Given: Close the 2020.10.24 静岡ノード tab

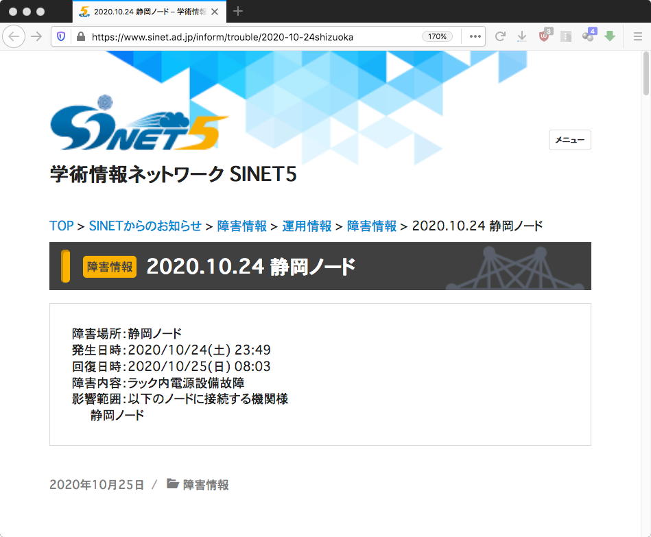Looking at the screenshot, I should tap(215, 12).
